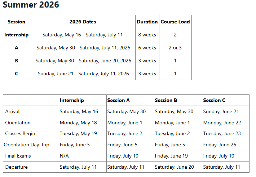Select the 2026 Dates column header
The width and height of the screenshot is (256, 177).
(x=83, y=22)
